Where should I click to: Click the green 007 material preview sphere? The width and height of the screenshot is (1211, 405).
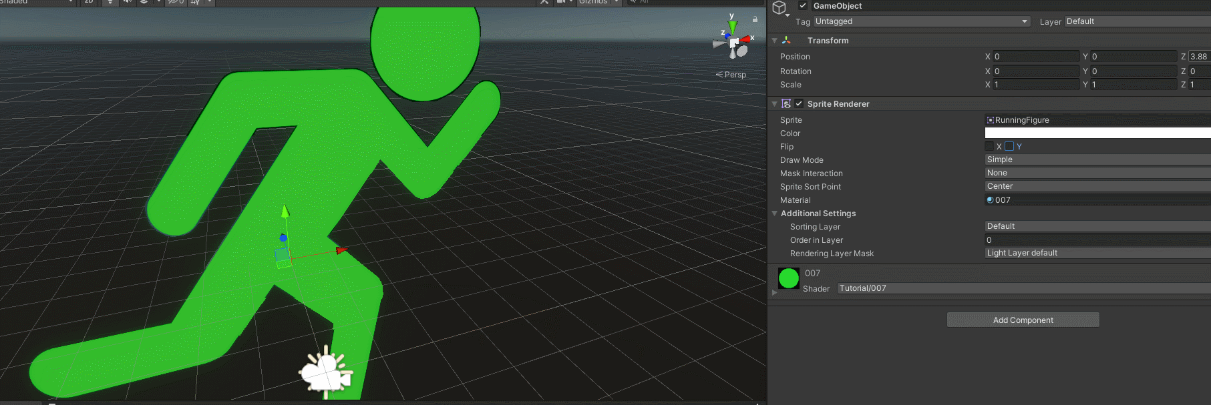pos(789,278)
